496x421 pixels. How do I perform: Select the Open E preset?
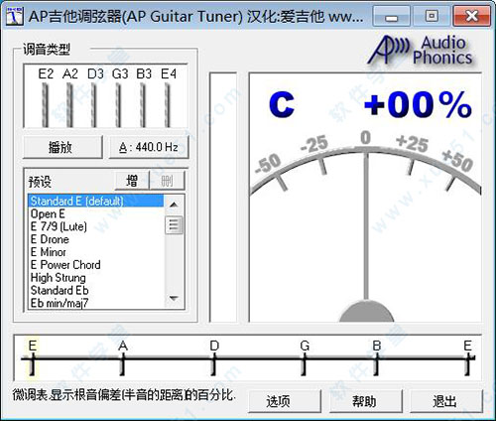pos(96,213)
